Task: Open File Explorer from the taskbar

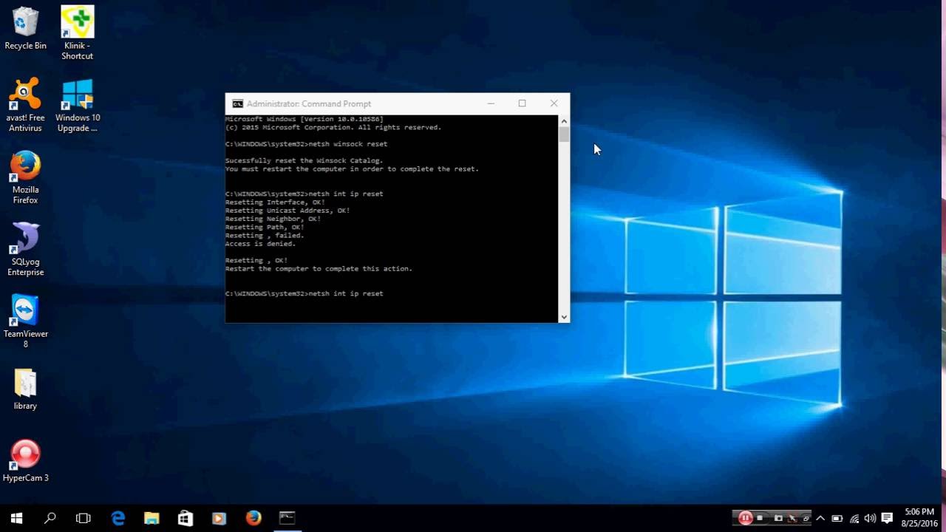Action: coord(152,518)
